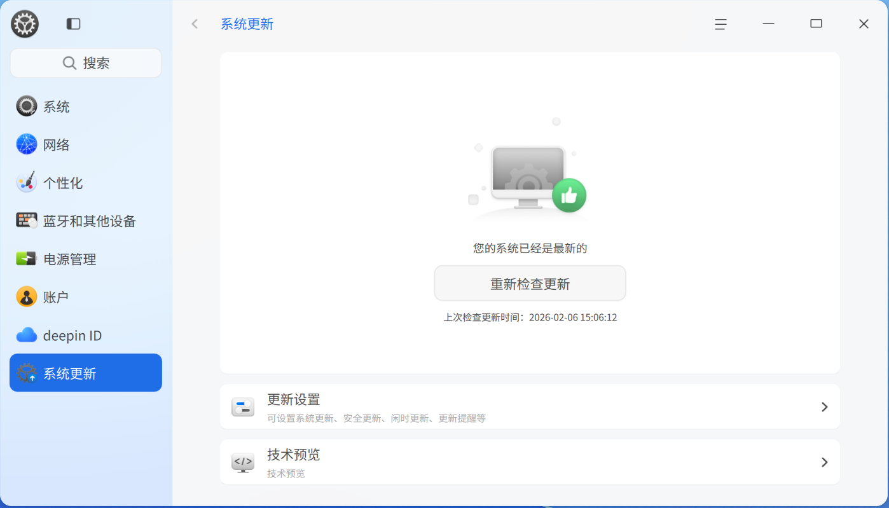The height and width of the screenshot is (508, 889).
Task: Open the 系统 settings section
Action: [55, 106]
